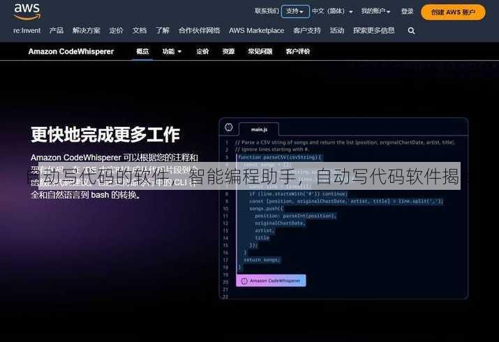
Task: Select the CodeWhisperer 定价 tab
Action: coord(202,52)
